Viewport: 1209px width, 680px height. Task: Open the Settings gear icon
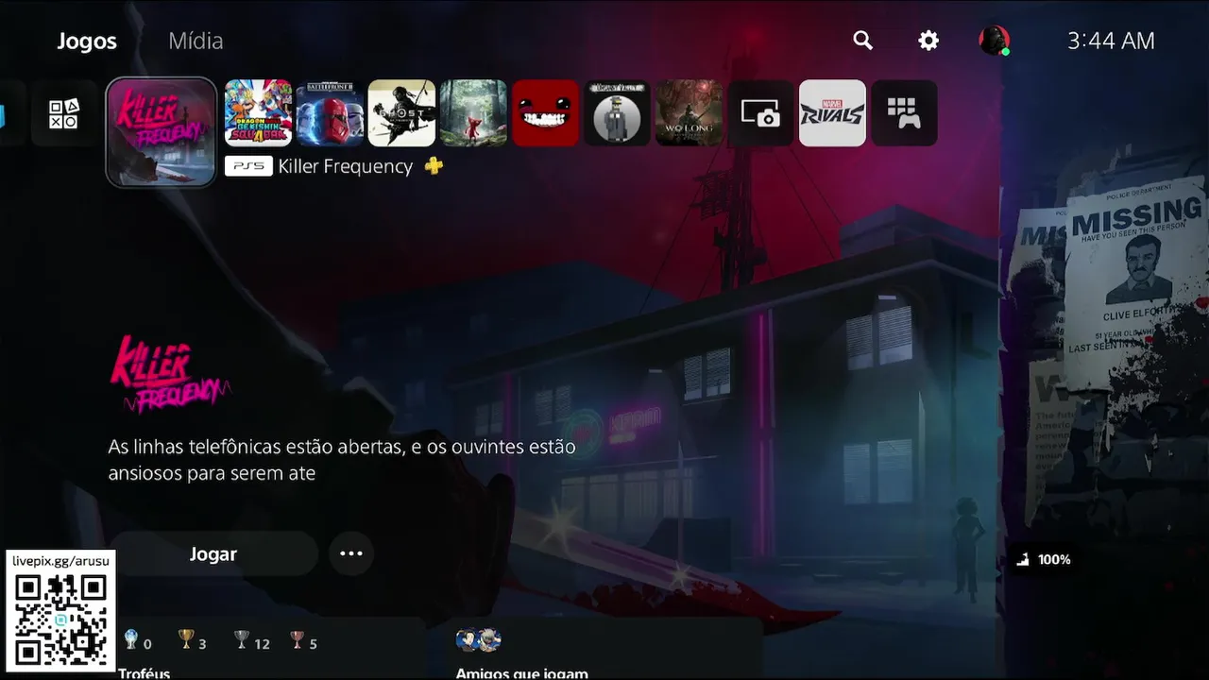point(928,41)
